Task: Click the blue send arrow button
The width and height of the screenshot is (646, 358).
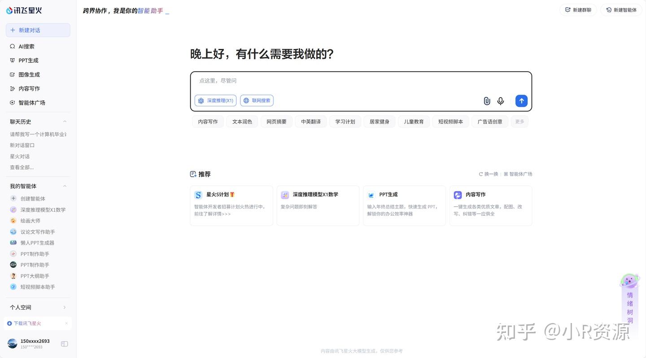Action: pos(521,101)
